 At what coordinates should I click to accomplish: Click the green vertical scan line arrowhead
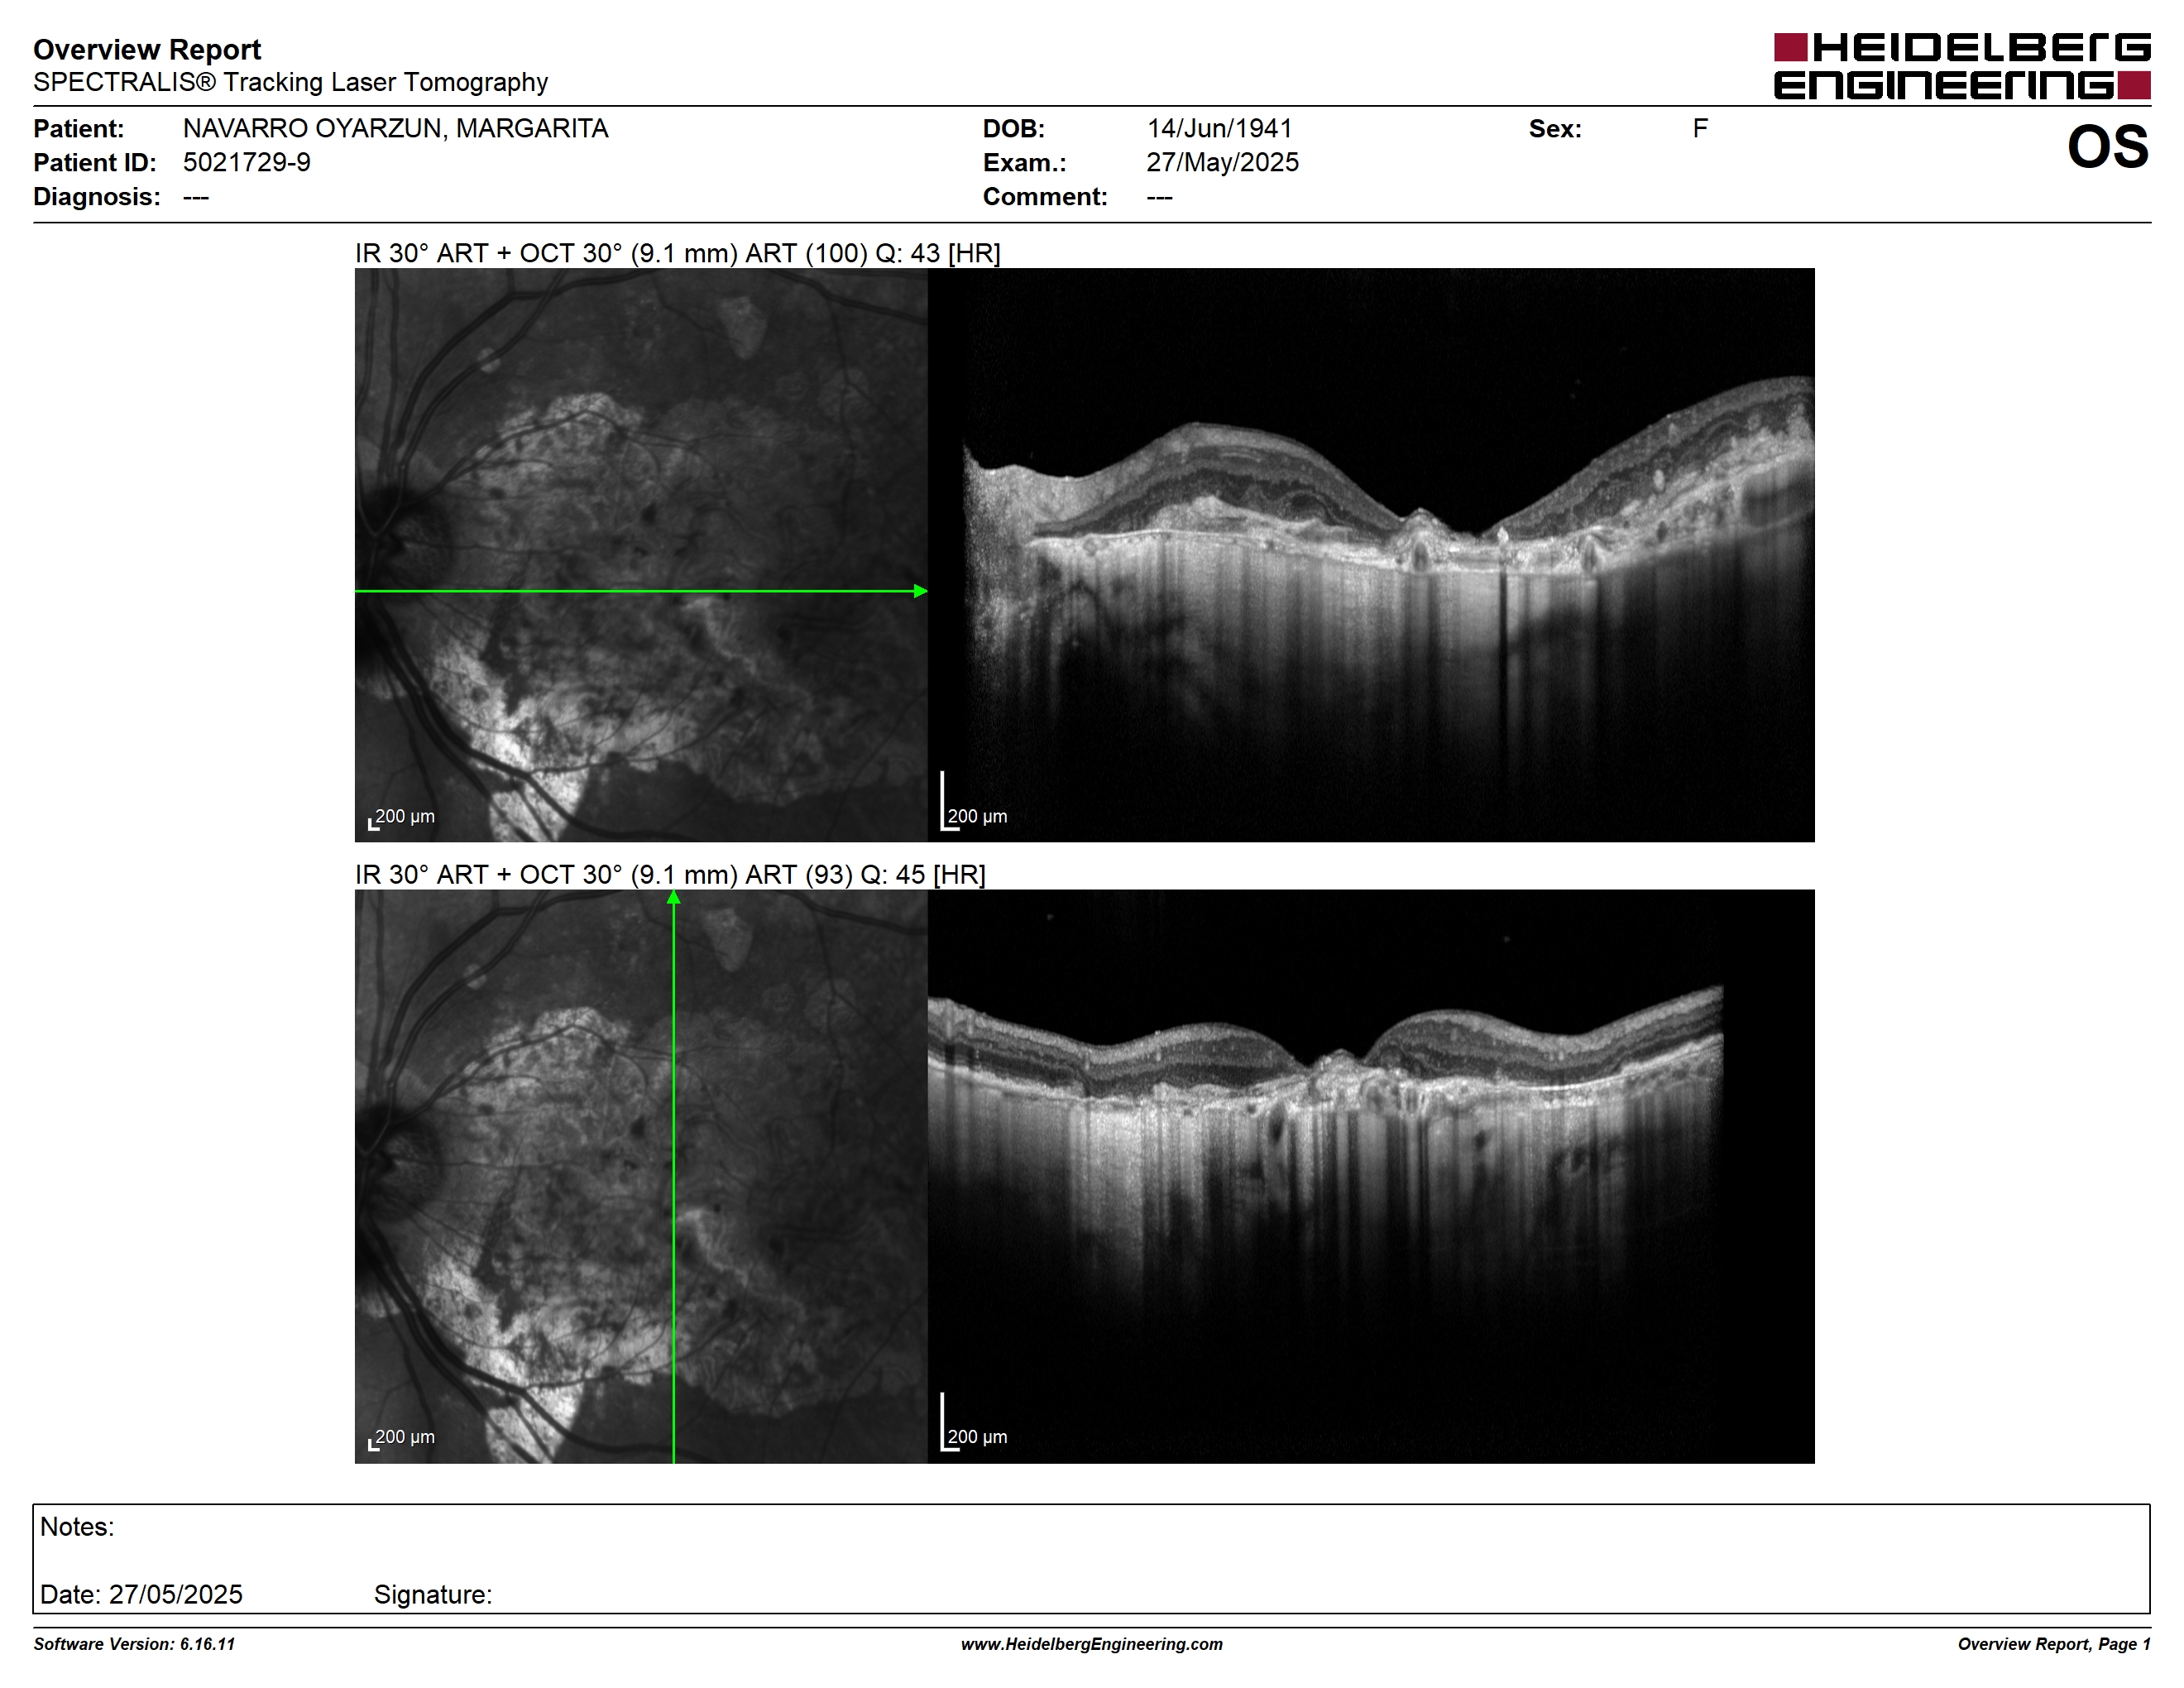(674, 898)
